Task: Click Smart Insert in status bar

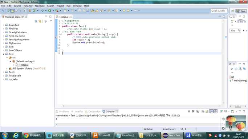Action: pos(169,129)
